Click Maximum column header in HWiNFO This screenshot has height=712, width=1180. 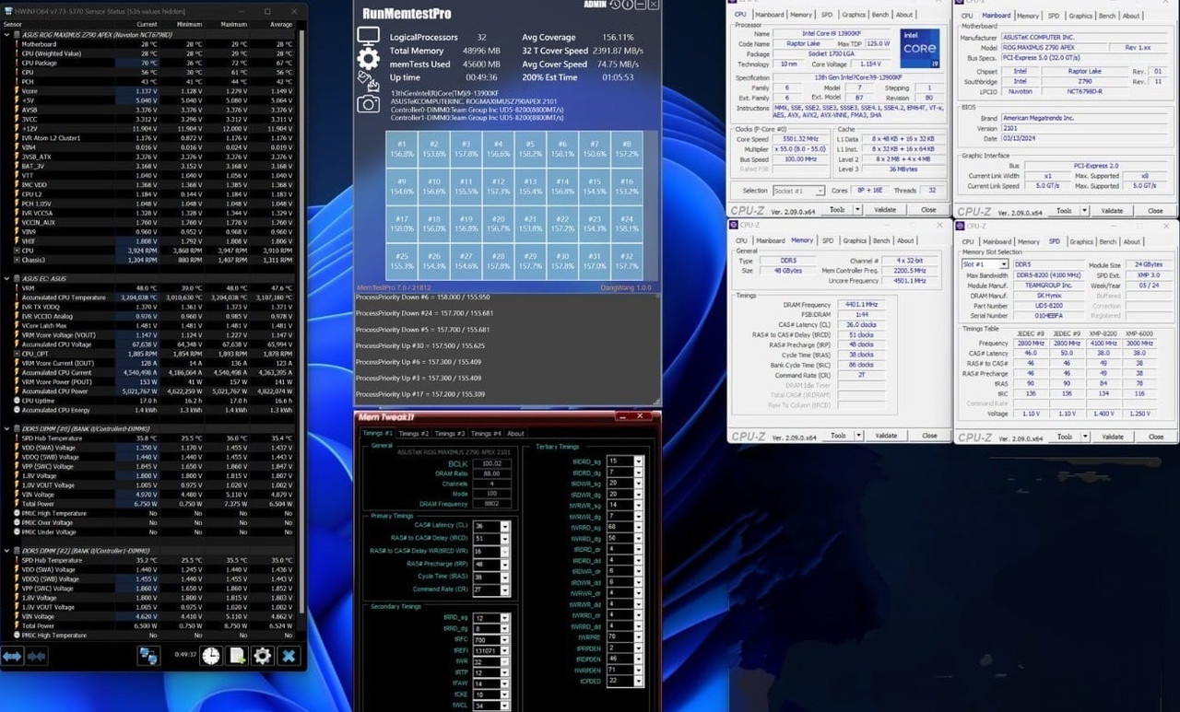pos(233,24)
